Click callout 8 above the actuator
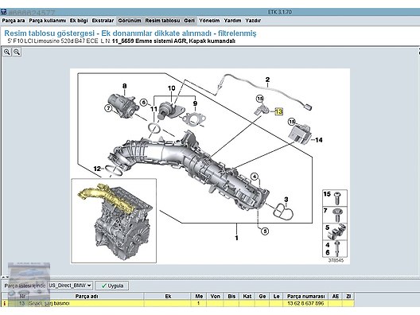 125,86
